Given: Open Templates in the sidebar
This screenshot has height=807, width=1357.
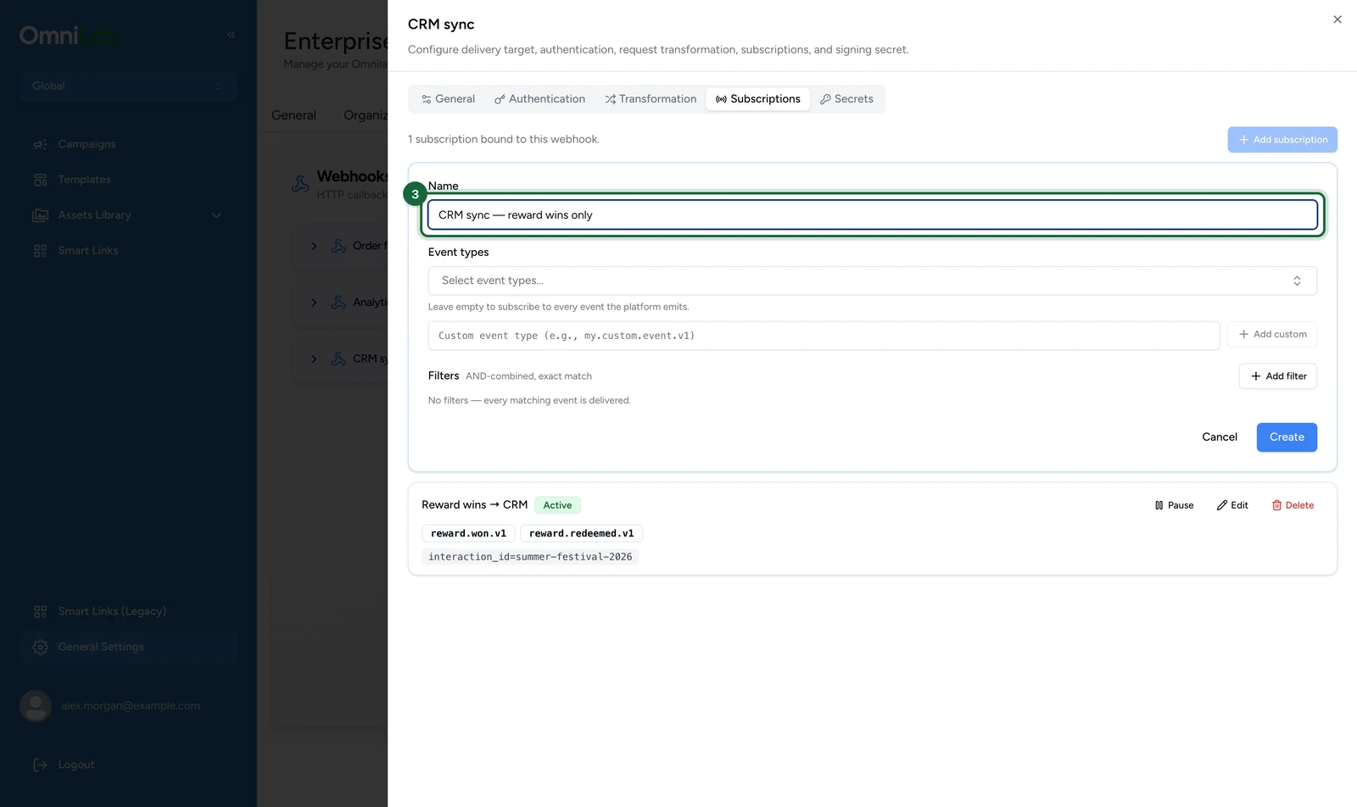Looking at the screenshot, I should point(128,180).
